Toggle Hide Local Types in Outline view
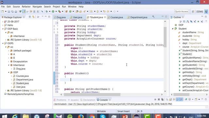Viewport: 209px width, 118px height. tap(202, 22)
